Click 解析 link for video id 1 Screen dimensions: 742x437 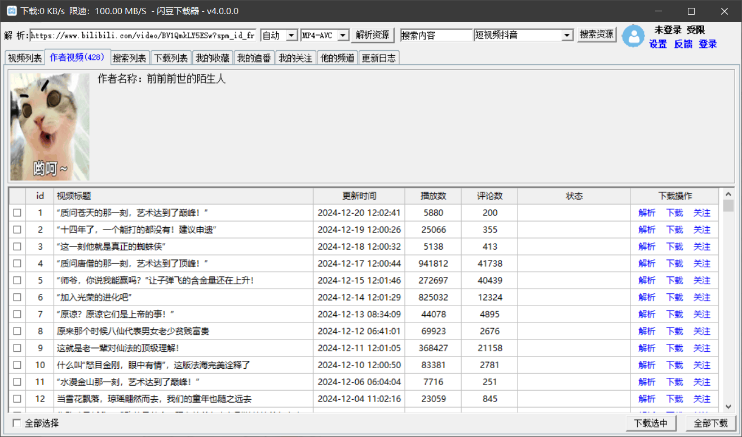click(647, 213)
